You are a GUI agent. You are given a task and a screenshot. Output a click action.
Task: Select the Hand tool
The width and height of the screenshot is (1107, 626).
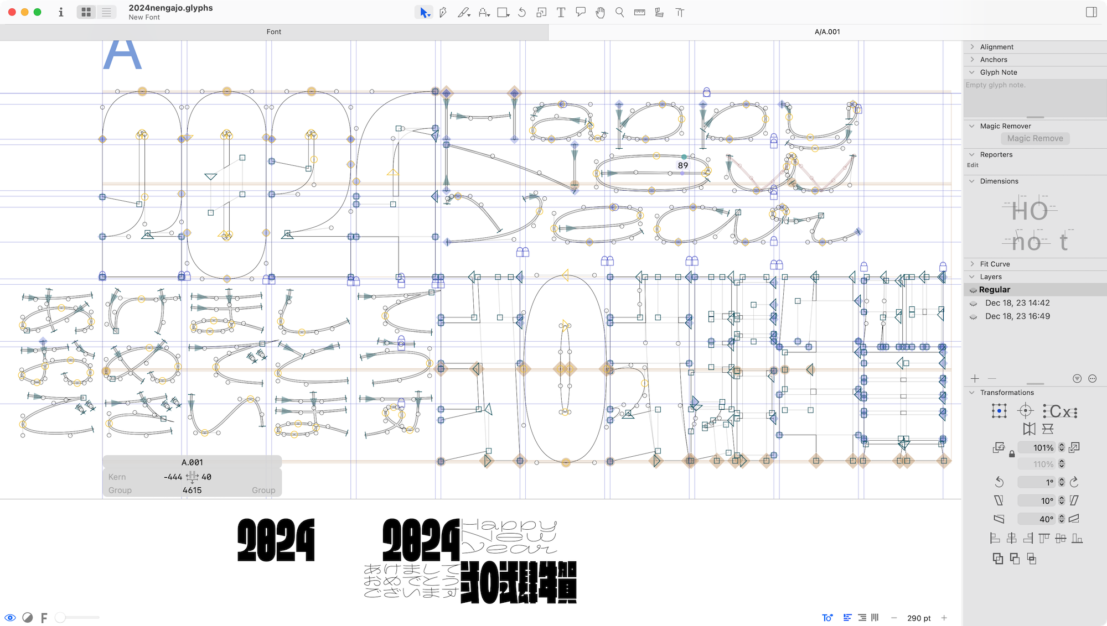599,12
